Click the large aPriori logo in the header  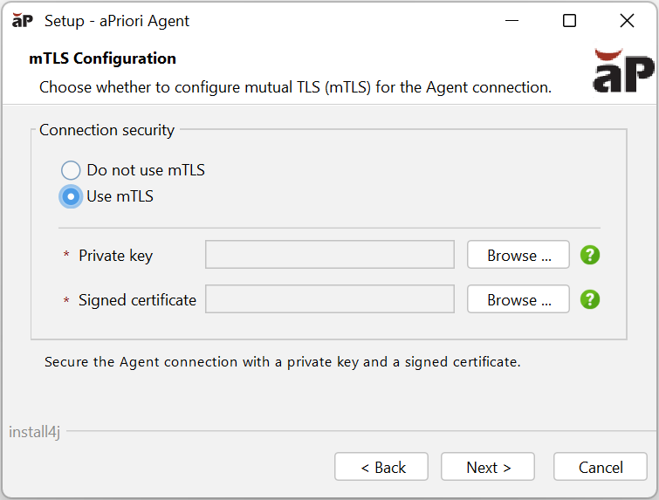click(x=623, y=72)
